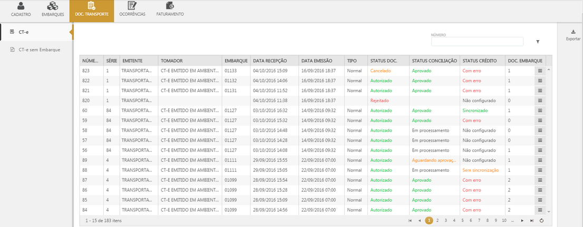Jump to the last page of results
The width and height of the screenshot is (583, 227).
point(532,220)
